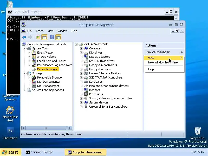Viewport: 208px width, 156px height.
Task: Select Device Manager in console tree
Action: [x=47, y=69]
